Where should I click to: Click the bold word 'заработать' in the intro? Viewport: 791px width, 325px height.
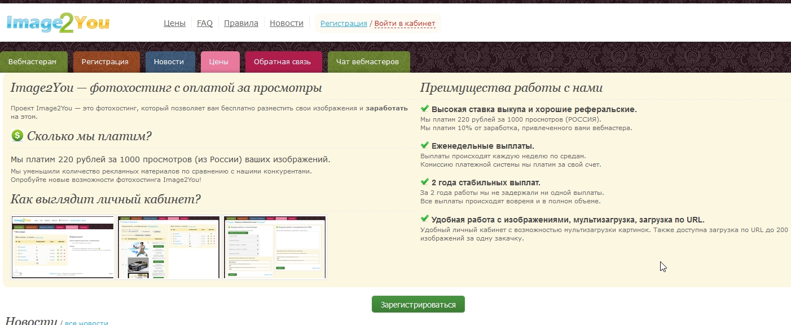386,108
